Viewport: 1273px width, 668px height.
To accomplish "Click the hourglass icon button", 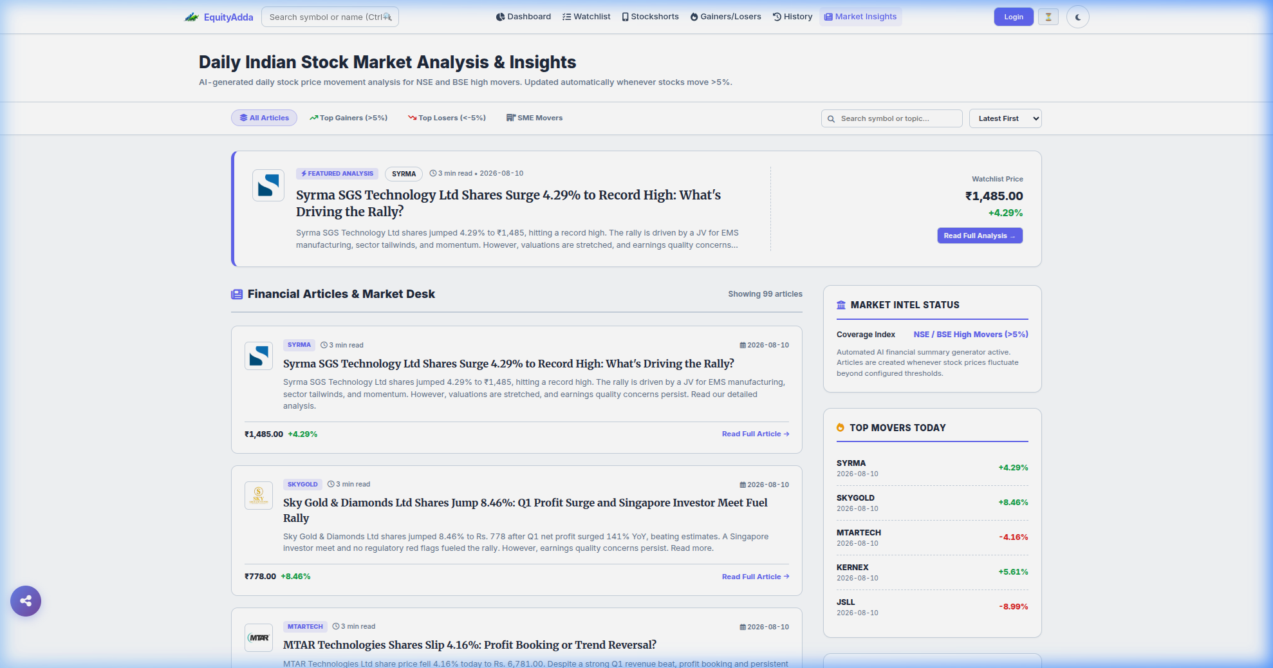I will tap(1048, 17).
